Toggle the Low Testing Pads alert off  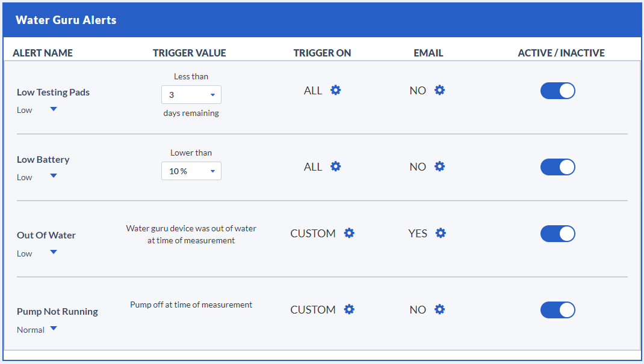[558, 91]
